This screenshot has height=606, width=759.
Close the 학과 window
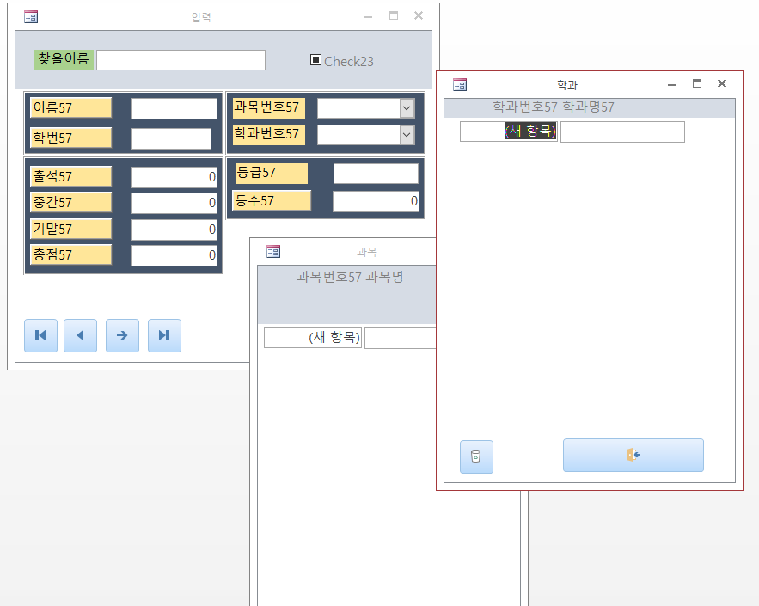(x=722, y=83)
